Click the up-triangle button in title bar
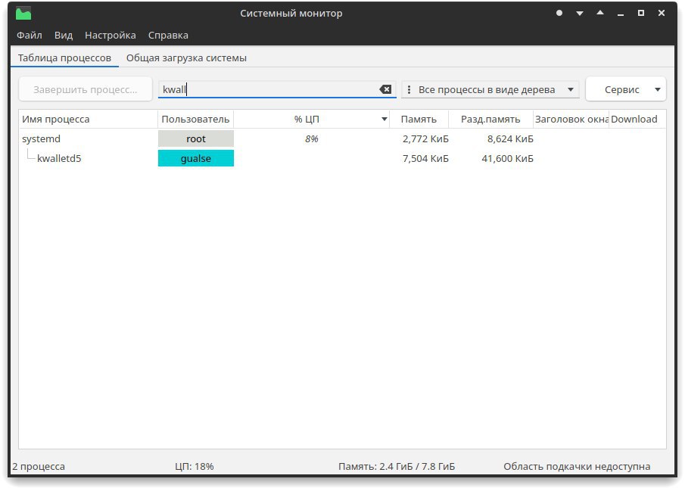 [600, 13]
